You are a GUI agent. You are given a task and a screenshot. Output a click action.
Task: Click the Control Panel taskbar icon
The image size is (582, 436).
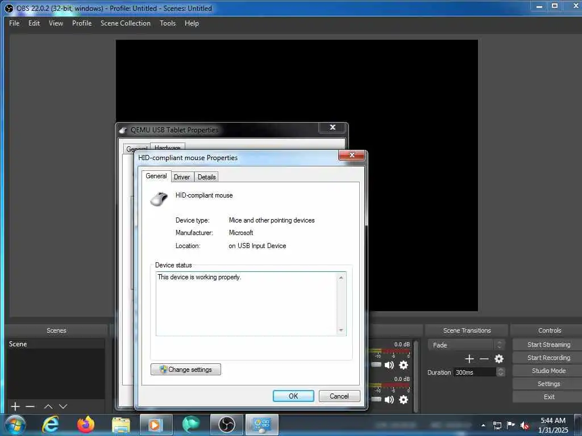(x=261, y=425)
